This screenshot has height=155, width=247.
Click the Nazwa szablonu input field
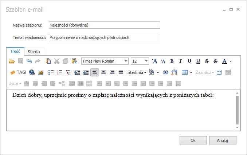pyautogui.click(x=105, y=25)
